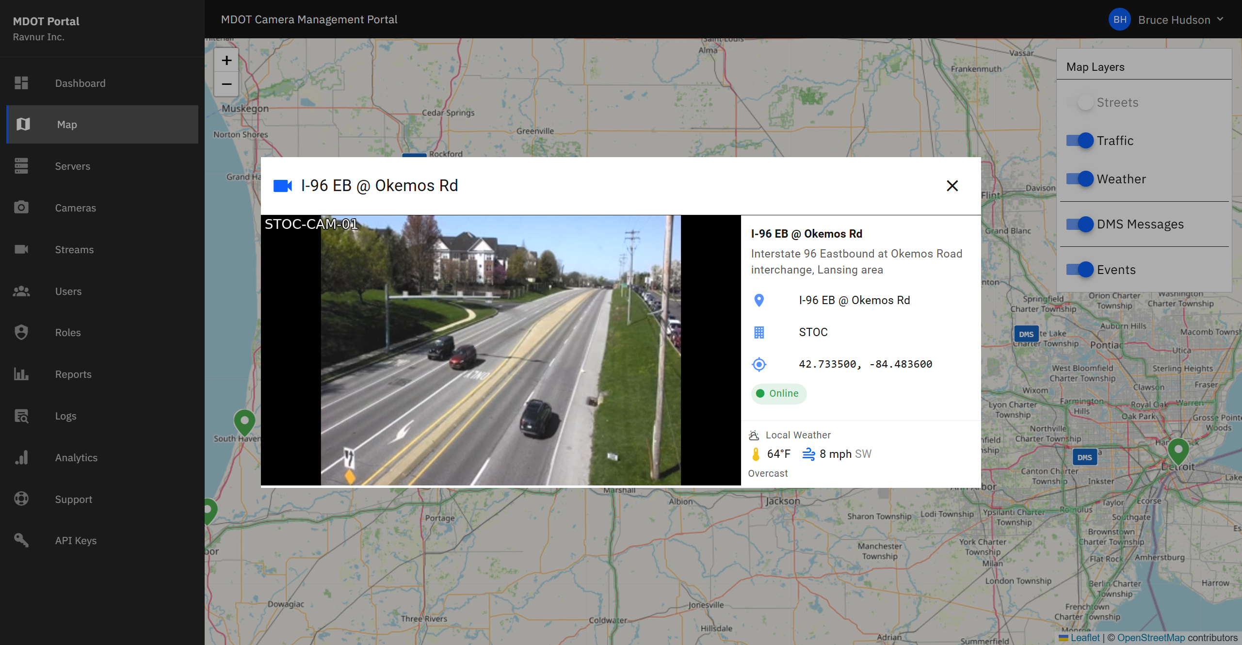1242x645 pixels.
Task: Select the Reports sidebar icon
Action: point(21,374)
